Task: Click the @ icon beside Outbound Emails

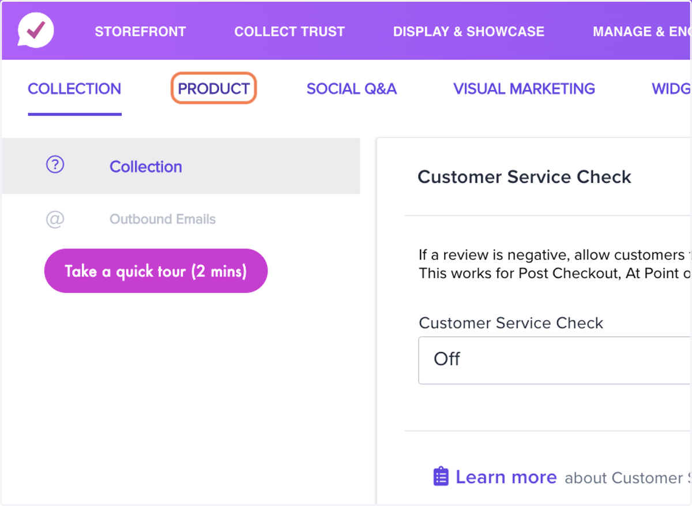Action: pyautogui.click(x=55, y=219)
